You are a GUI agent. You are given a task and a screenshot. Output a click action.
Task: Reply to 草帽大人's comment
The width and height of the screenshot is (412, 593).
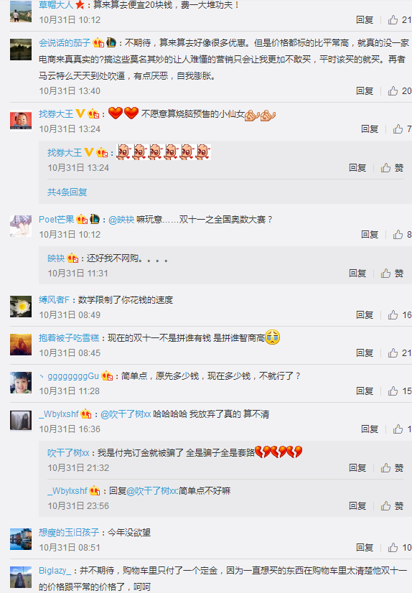click(365, 19)
